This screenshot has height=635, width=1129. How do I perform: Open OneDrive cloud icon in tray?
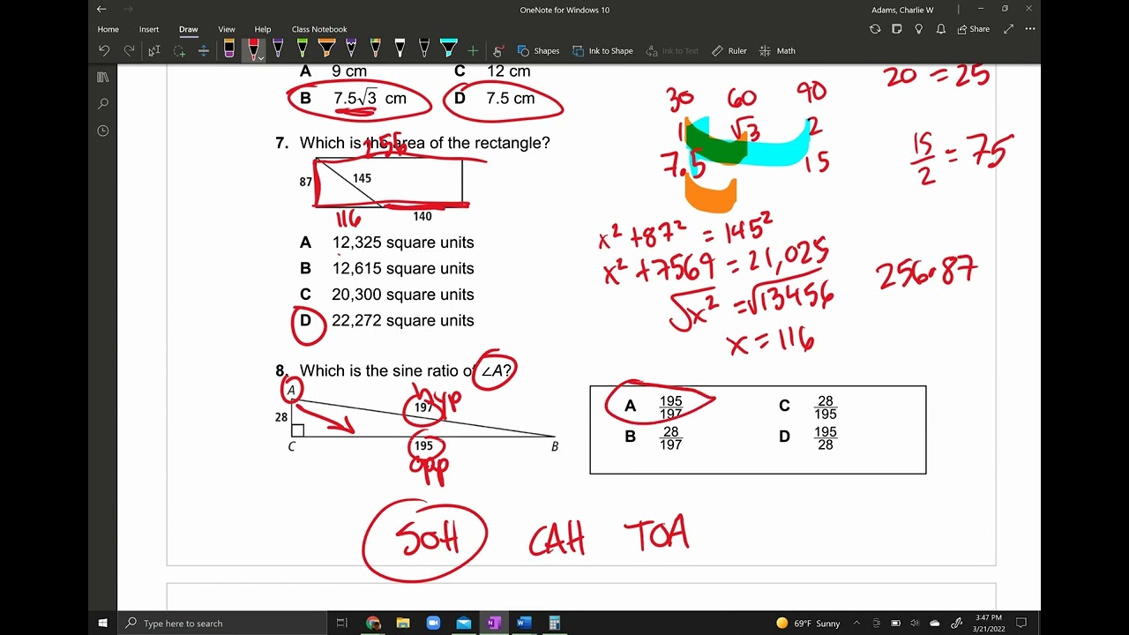pyautogui.click(x=935, y=624)
